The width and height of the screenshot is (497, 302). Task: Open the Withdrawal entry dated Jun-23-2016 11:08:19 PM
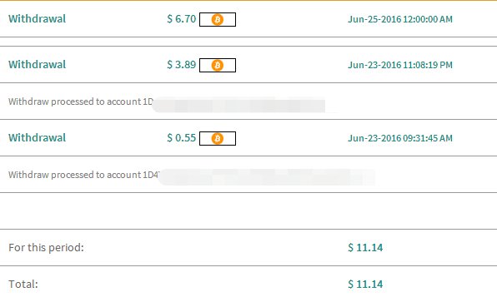tap(37, 65)
